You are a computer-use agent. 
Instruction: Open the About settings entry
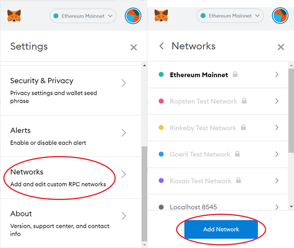coord(71,223)
